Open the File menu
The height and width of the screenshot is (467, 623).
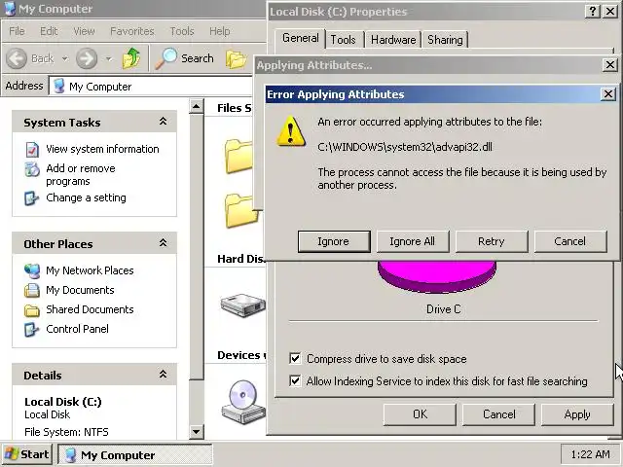pos(17,31)
